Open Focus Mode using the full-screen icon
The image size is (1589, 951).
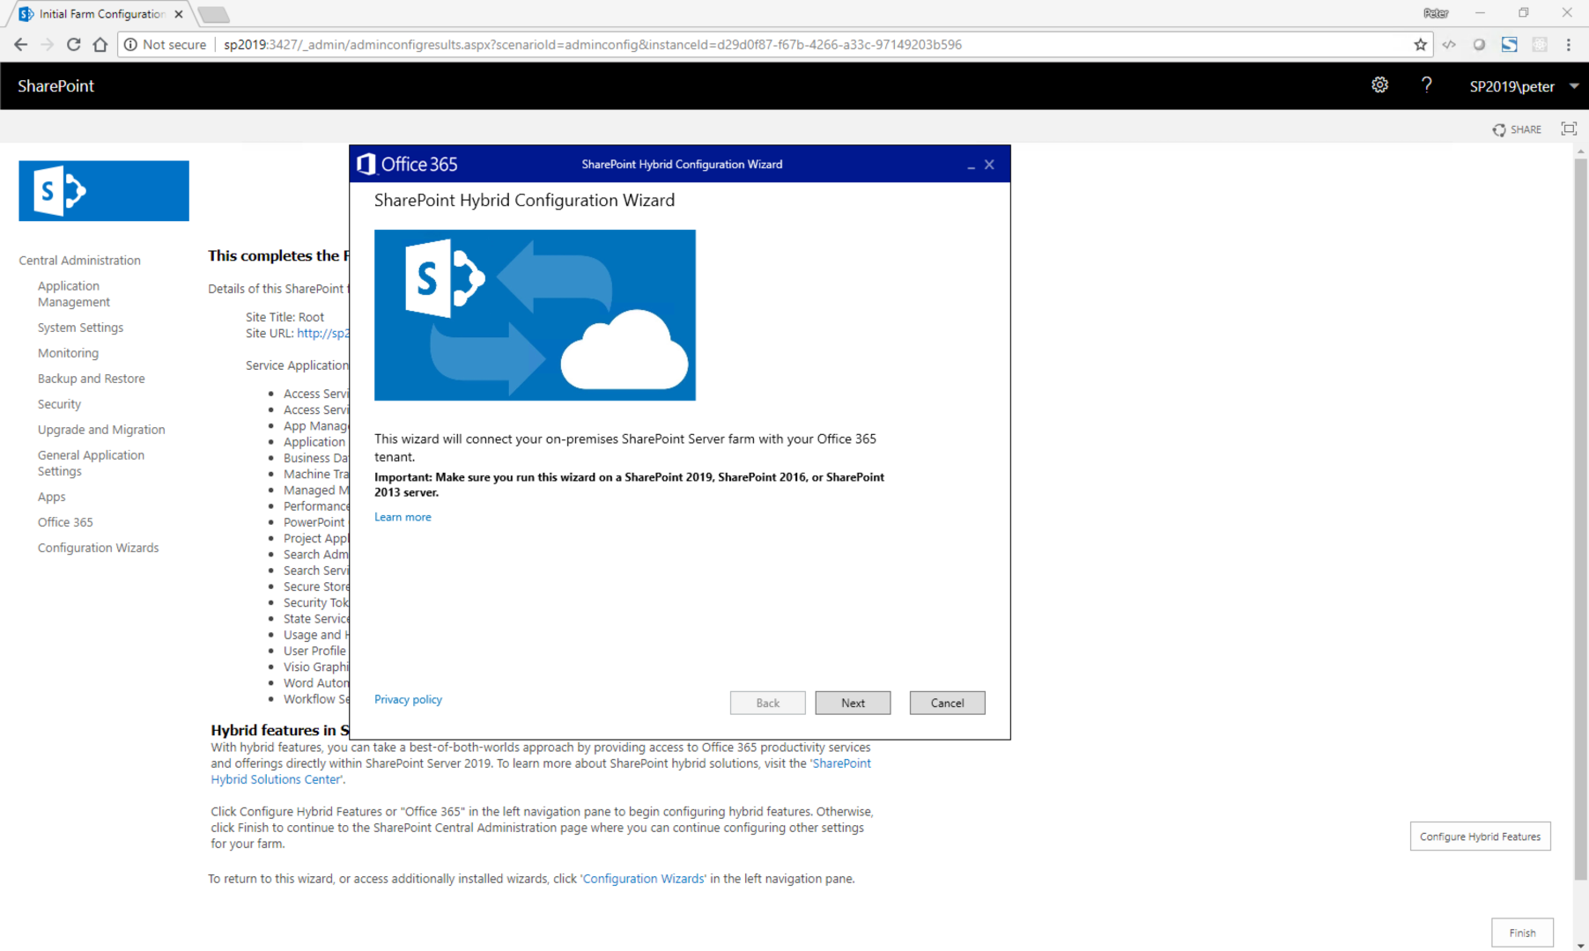pyautogui.click(x=1569, y=129)
